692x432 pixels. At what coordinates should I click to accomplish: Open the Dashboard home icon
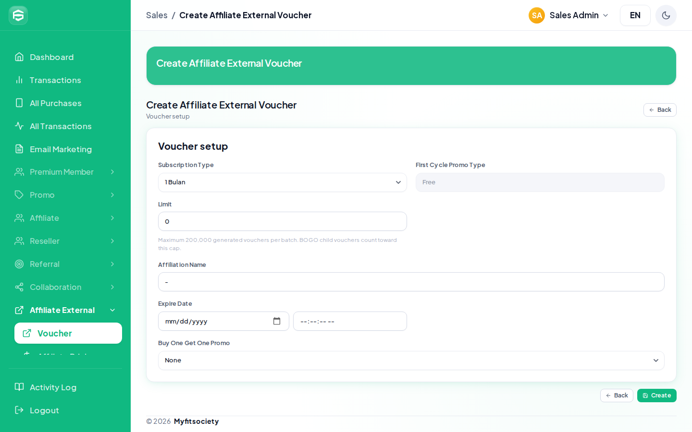click(19, 57)
